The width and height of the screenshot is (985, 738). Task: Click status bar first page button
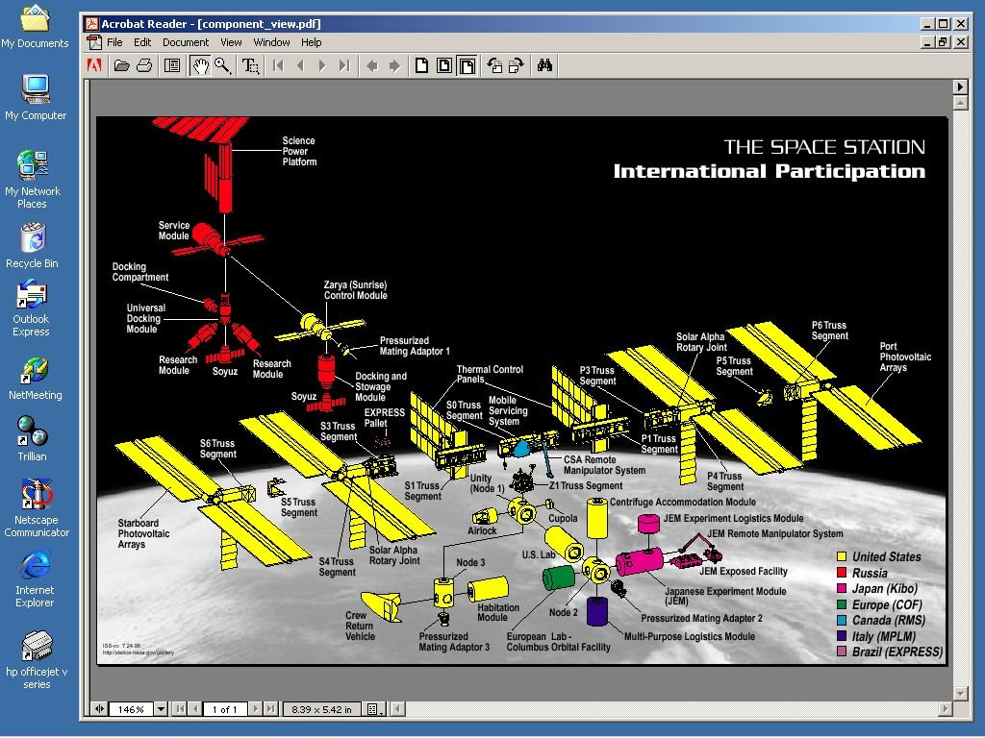click(180, 709)
